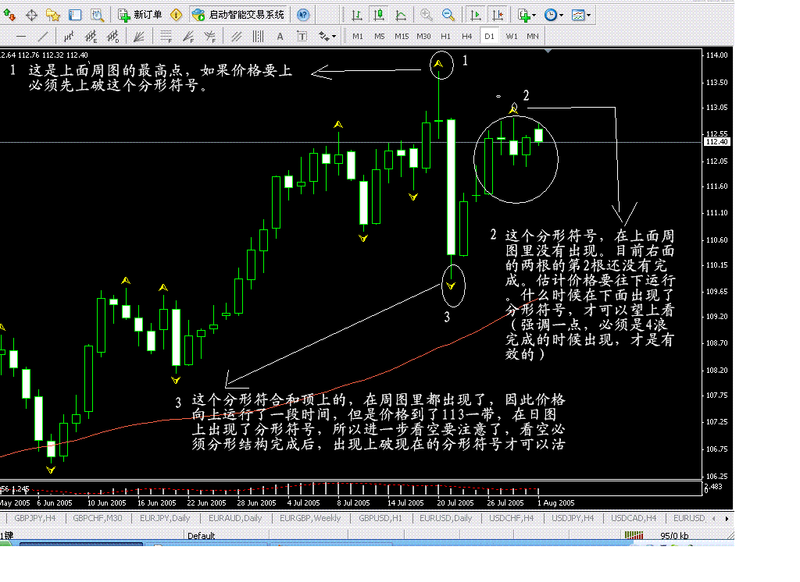The image size is (800, 582).
Task: Switch to M30 timeframe
Action: click(x=423, y=36)
